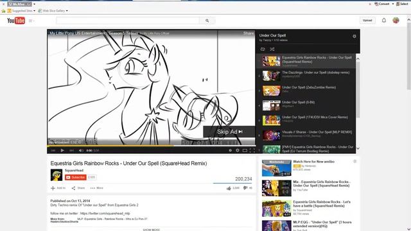This screenshot has width=411, height=231.
Task: Select the DJ Terrum Bootleg Remix item
Action: 306,149
